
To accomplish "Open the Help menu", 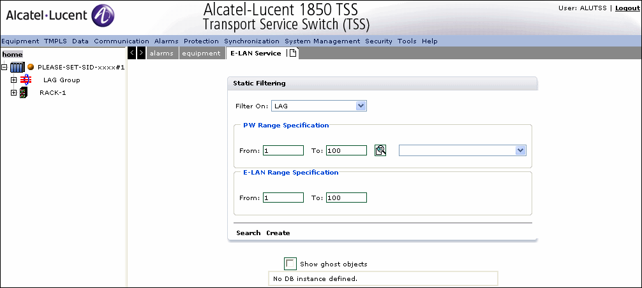I will 429,41.
